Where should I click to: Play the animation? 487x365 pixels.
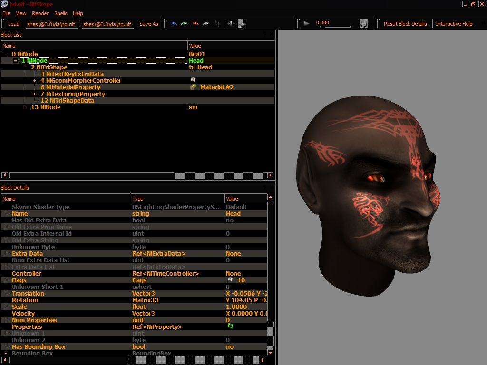pyautogui.click(x=306, y=24)
